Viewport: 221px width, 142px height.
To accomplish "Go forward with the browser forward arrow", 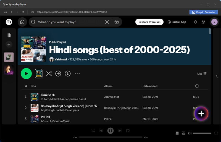I will click(17, 12).
